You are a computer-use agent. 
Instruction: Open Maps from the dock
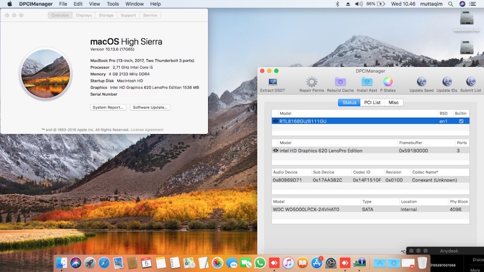coord(189,263)
